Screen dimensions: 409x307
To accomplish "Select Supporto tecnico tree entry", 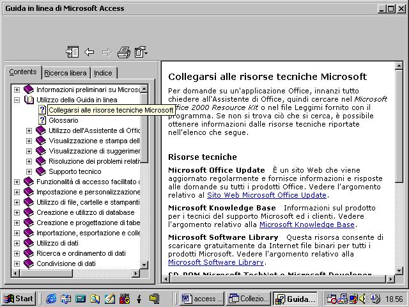I will (x=75, y=171).
